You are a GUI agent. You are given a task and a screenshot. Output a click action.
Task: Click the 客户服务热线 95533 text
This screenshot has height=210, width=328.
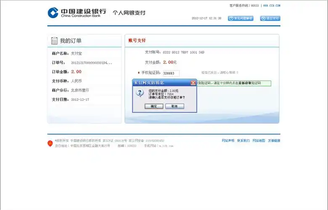(244, 5)
